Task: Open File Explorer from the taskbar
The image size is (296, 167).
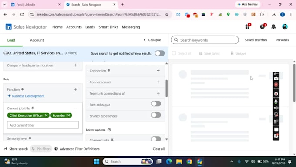Action: tap(179, 161)
